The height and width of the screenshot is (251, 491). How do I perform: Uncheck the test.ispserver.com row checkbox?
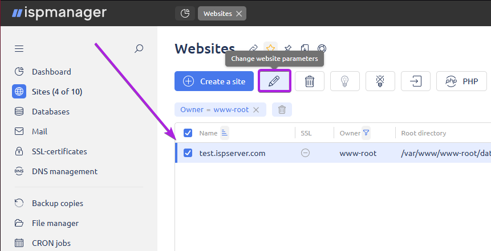pyautogui.click(x=188, y=153)
